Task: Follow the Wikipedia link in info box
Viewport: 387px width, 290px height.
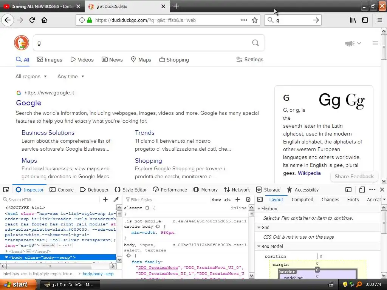Action: [x=309, y=173]
